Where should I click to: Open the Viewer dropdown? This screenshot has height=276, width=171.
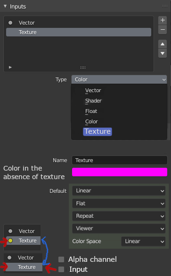point(119,228)
